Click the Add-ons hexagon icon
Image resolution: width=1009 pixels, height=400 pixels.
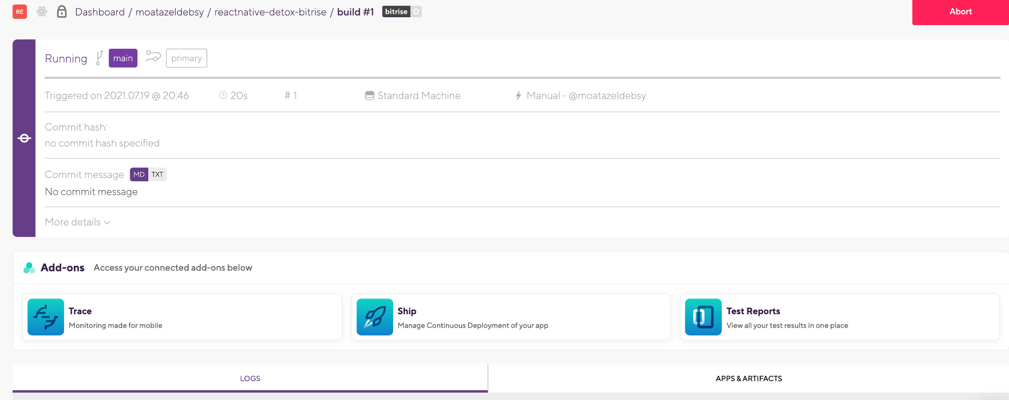point(29,267)
